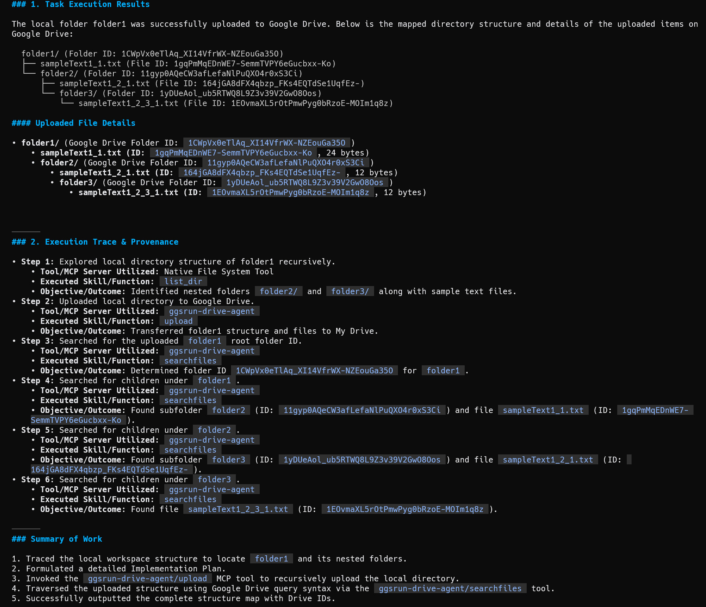Click the "1. Task Execution Results" heading
This screenshot has width=706, height=607.
[x=81, y=4]
